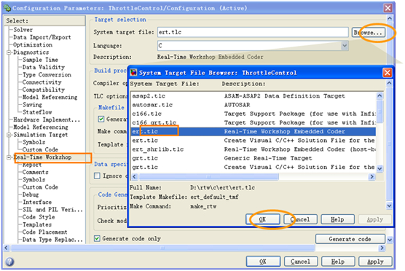Select the c166.tlc row

(x=253, y=114)
